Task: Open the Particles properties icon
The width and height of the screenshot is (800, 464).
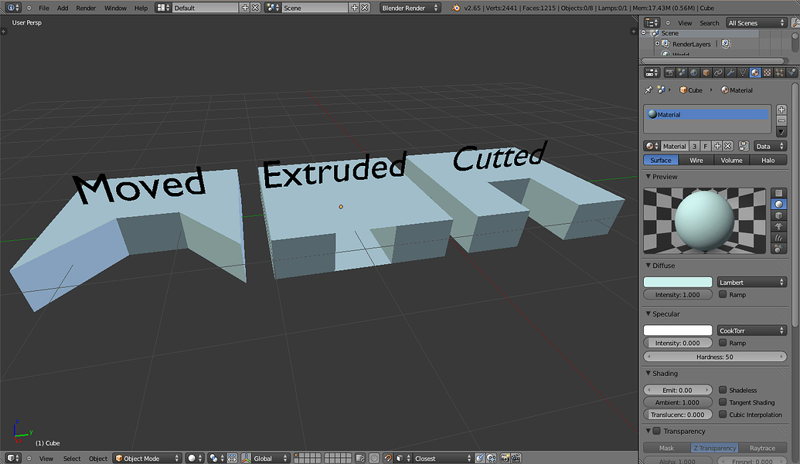Action: 778,72
